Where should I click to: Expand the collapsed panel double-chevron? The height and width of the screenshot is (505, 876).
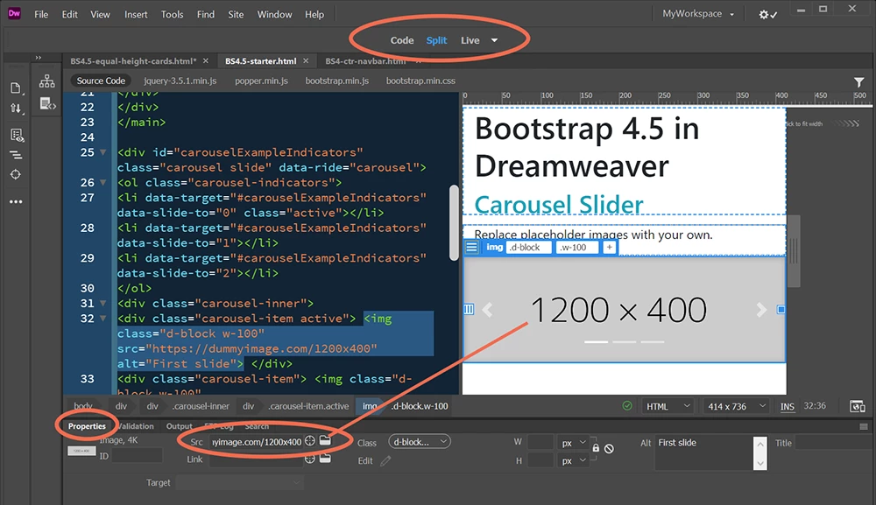click(x=39, y=58)
